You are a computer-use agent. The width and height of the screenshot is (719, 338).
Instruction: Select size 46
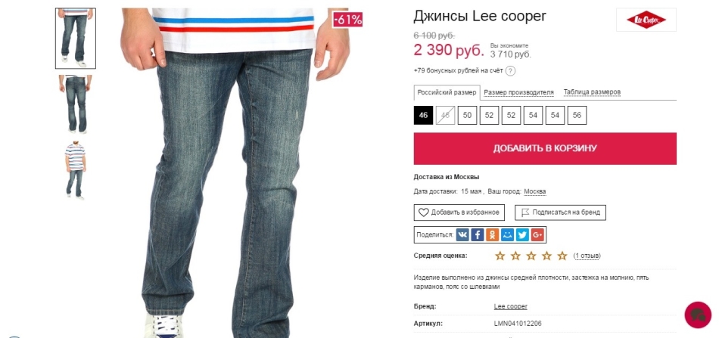(x=423, y=116)
